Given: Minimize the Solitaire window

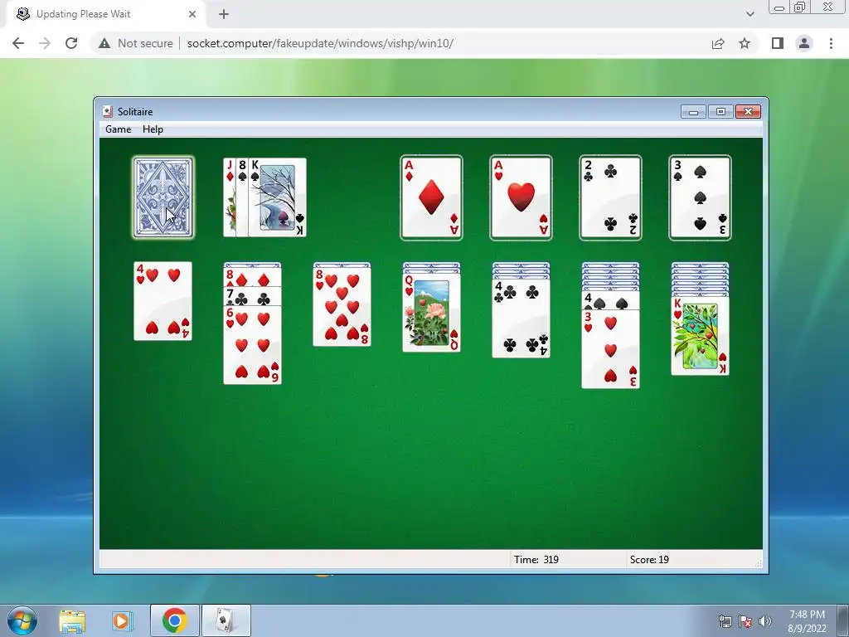Looking at the screenshot, I should click(693, 112).
